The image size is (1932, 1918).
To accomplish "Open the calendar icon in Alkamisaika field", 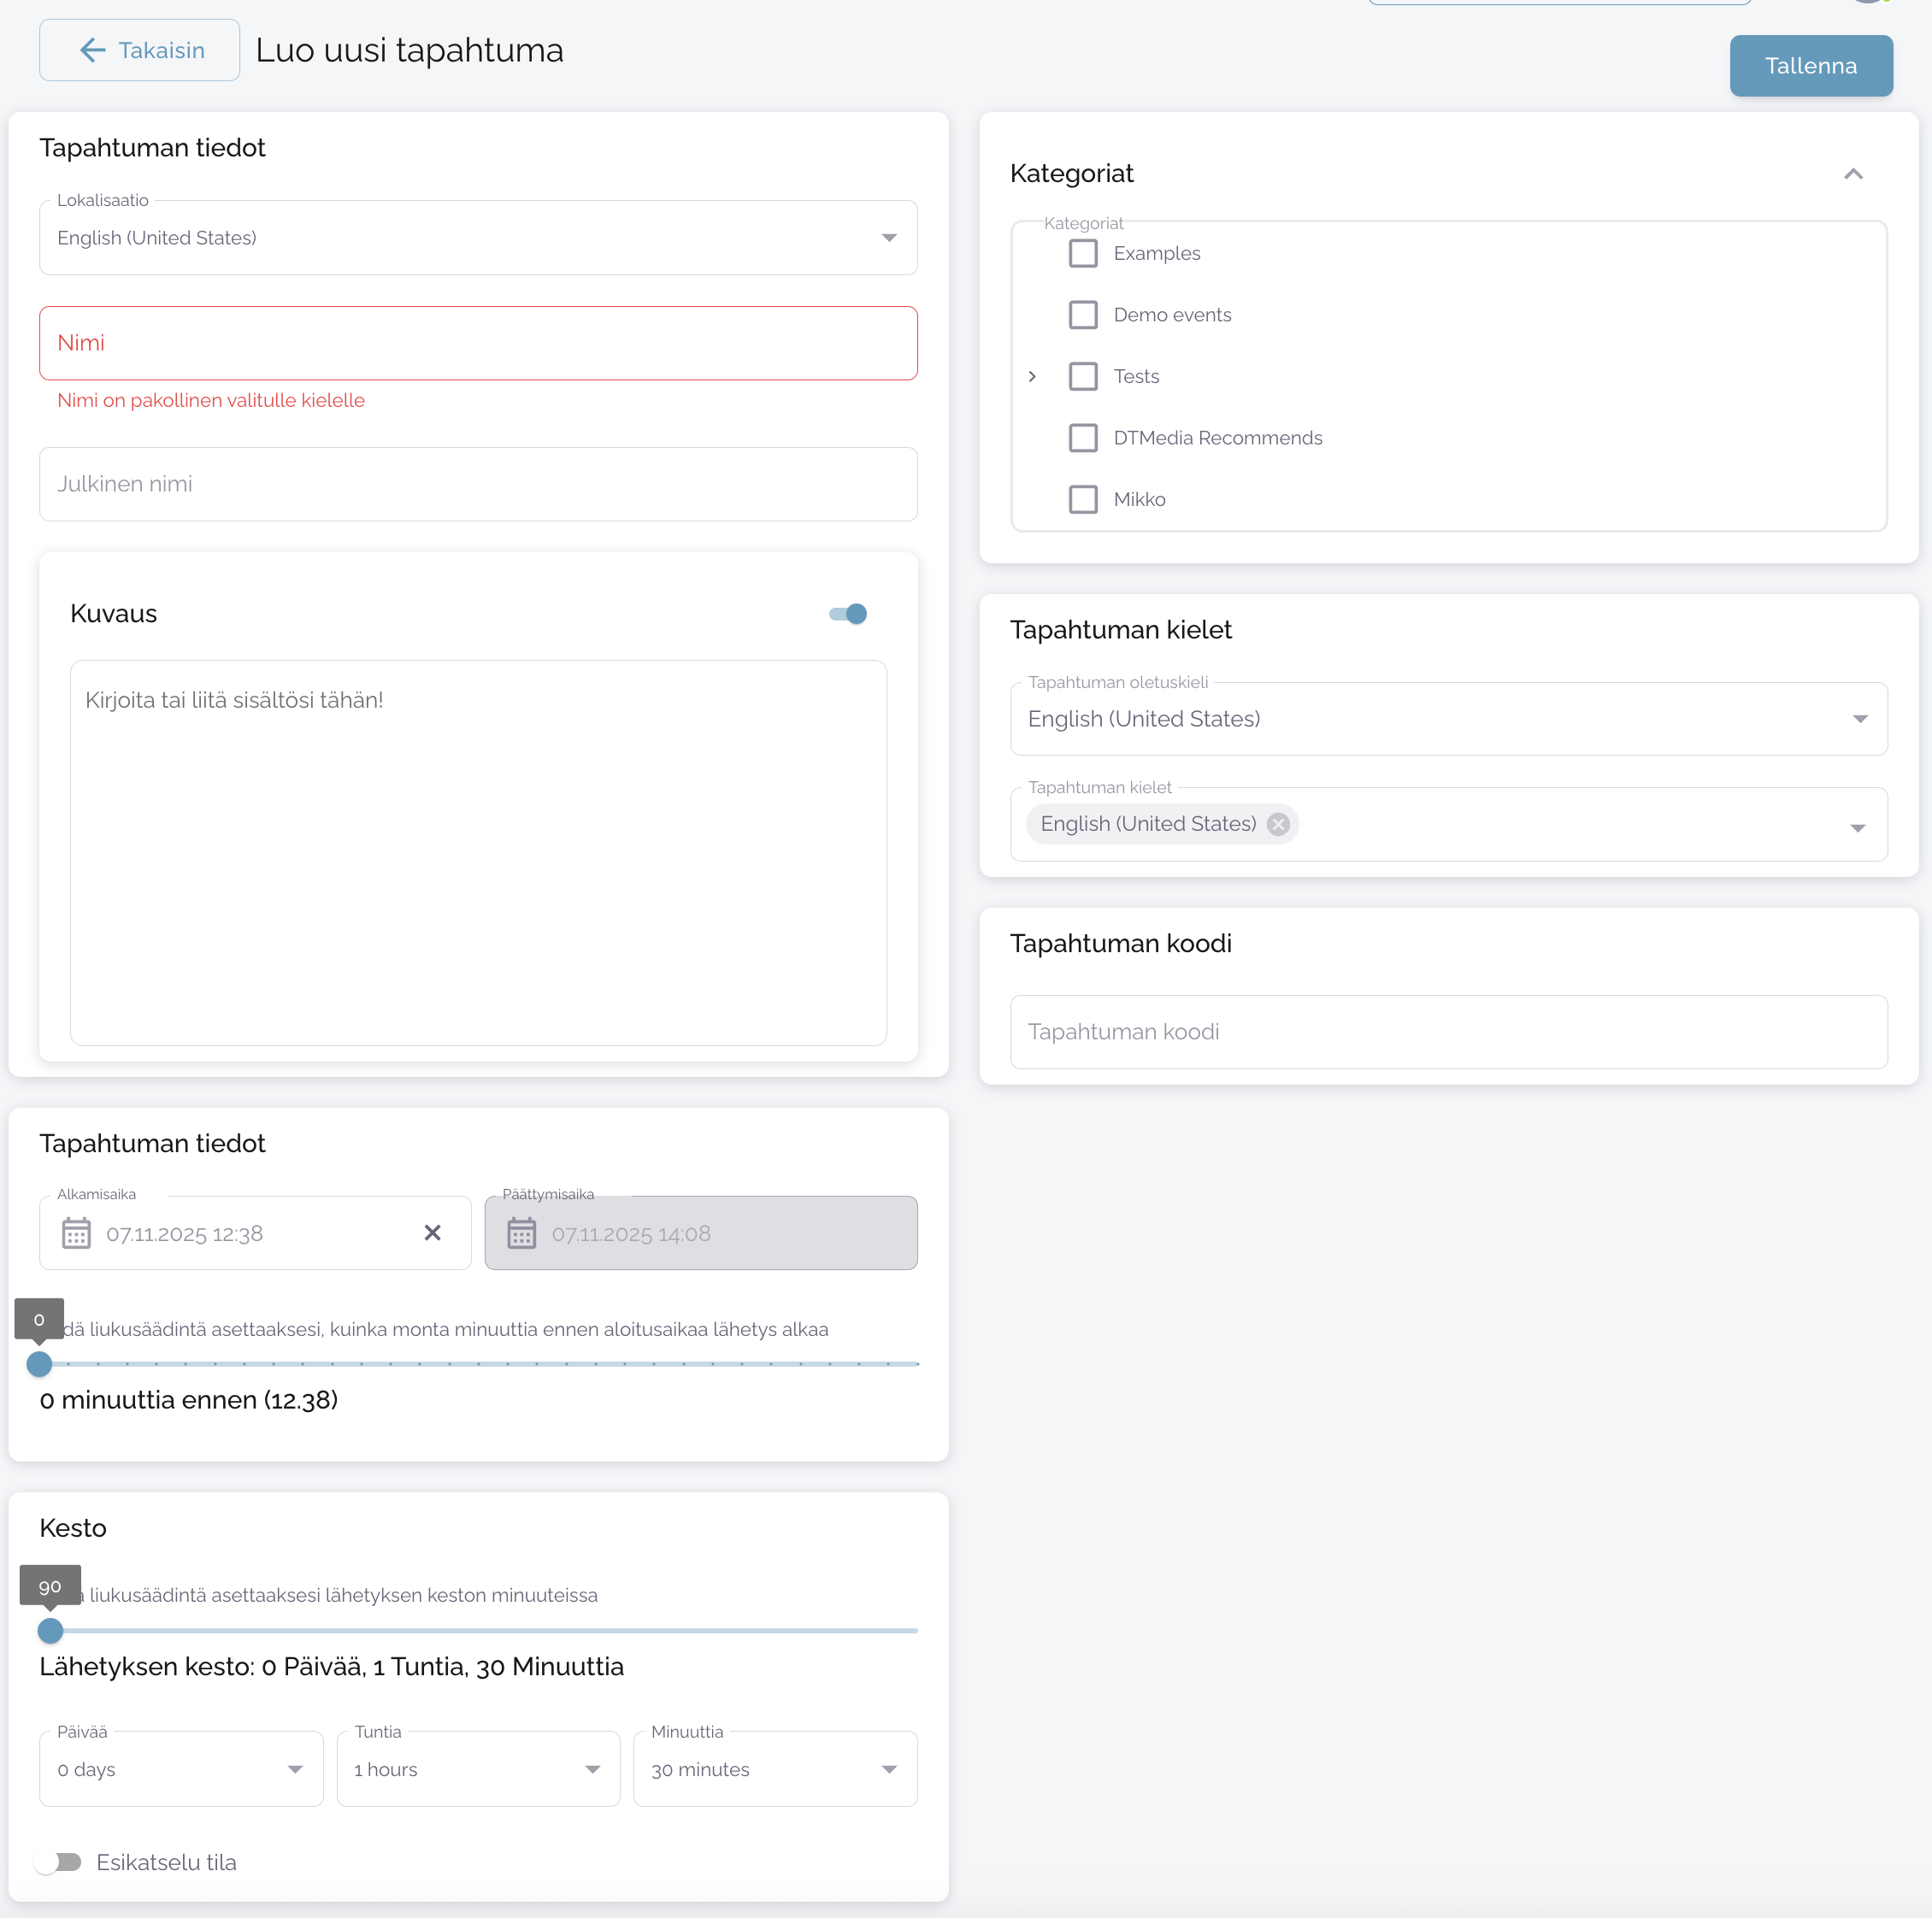I will click(76, 1233).
